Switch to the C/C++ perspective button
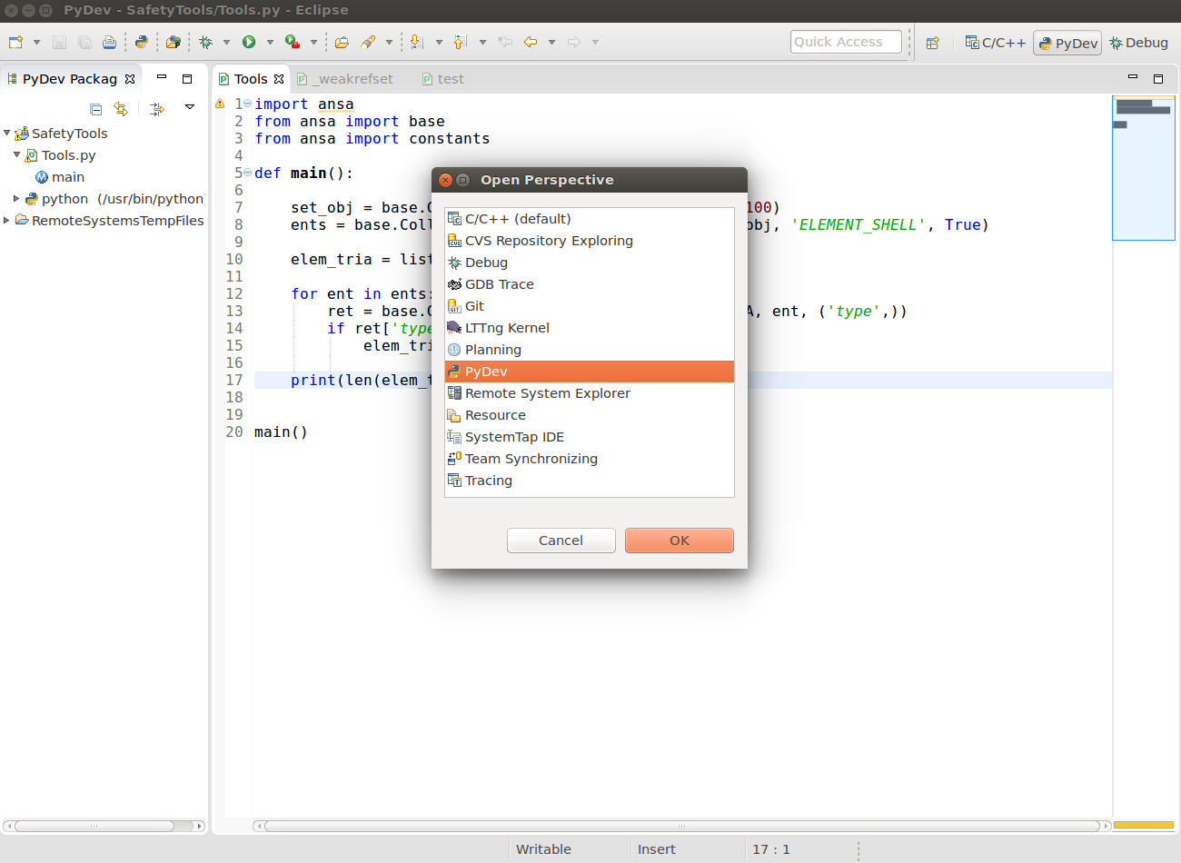1181x863 pixels. tap(996, 43)
